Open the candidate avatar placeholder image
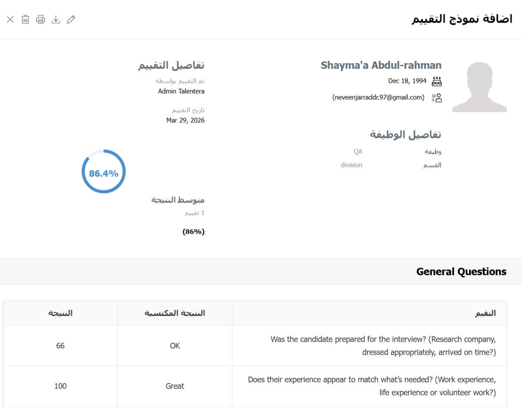 click(x=479, y=87)
